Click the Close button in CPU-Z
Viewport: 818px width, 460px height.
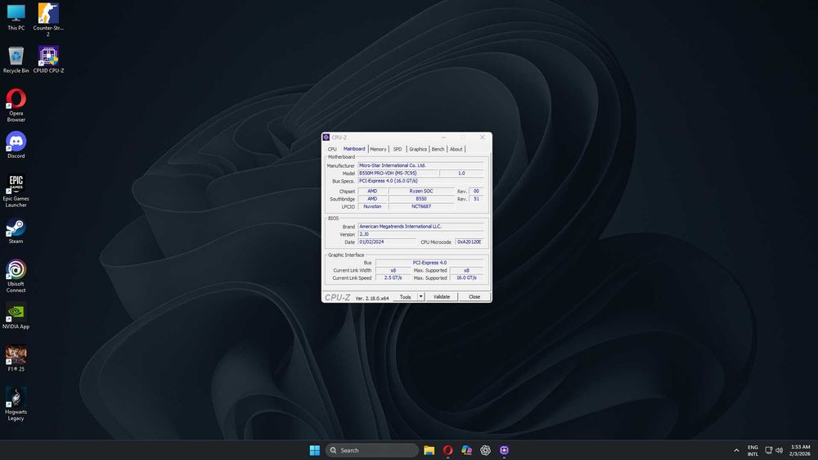coord(474,296)
